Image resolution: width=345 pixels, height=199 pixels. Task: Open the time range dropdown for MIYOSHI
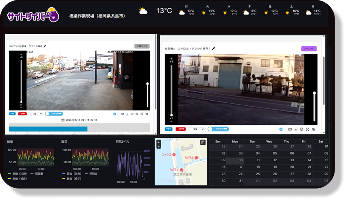click(36, 114)
